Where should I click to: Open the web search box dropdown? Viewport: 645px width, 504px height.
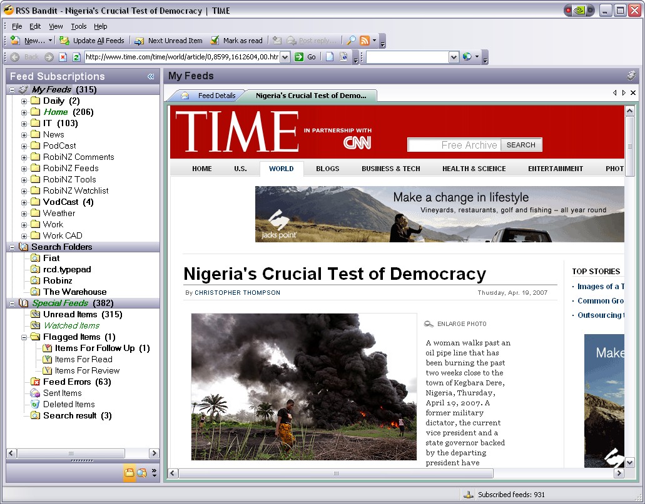coord(454,57)
